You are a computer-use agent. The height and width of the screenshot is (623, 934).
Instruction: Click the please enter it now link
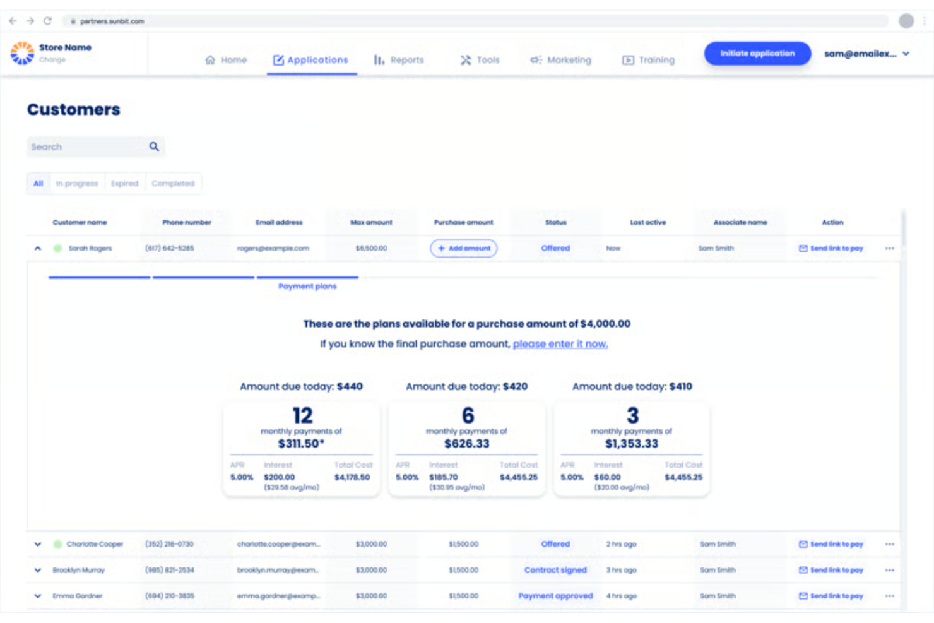coord(560,344)
